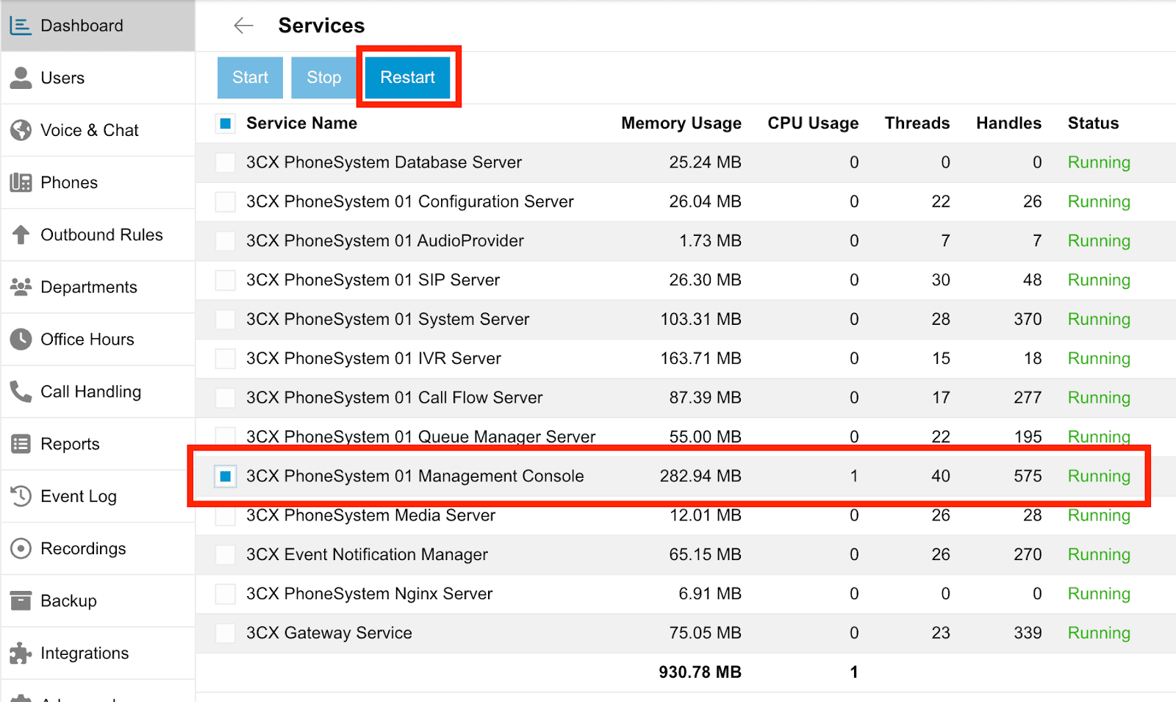
Task: Open the Phones section
Action: (x=68, y=182)
